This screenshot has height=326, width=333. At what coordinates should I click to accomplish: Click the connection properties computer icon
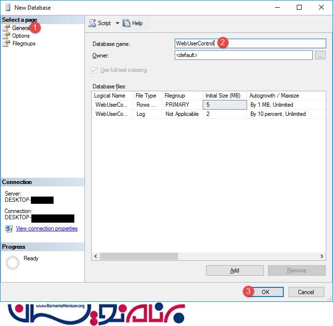click(9, 228)
